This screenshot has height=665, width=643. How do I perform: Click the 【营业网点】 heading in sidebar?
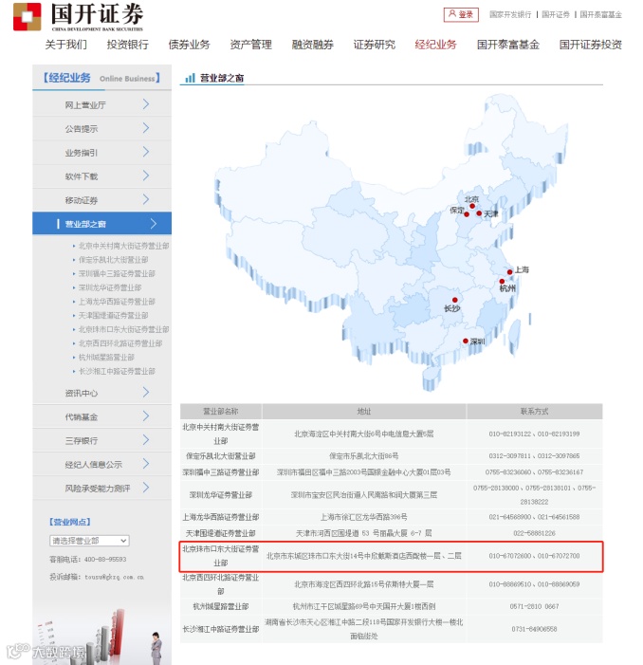[x=70, y=522]
